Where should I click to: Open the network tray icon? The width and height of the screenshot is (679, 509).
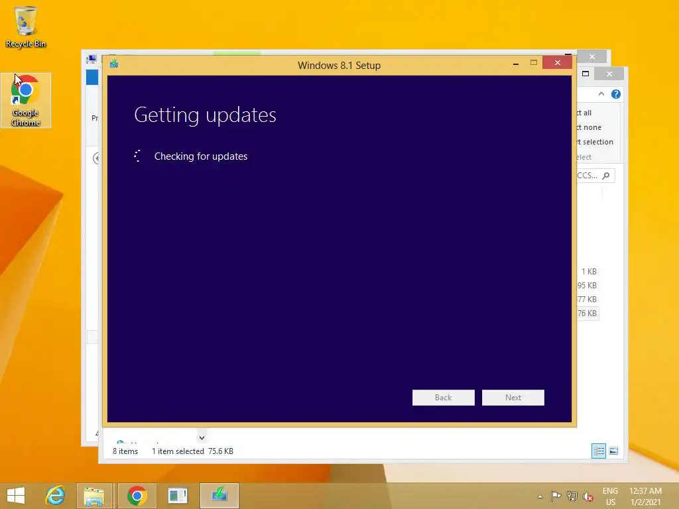click(572, 496)
